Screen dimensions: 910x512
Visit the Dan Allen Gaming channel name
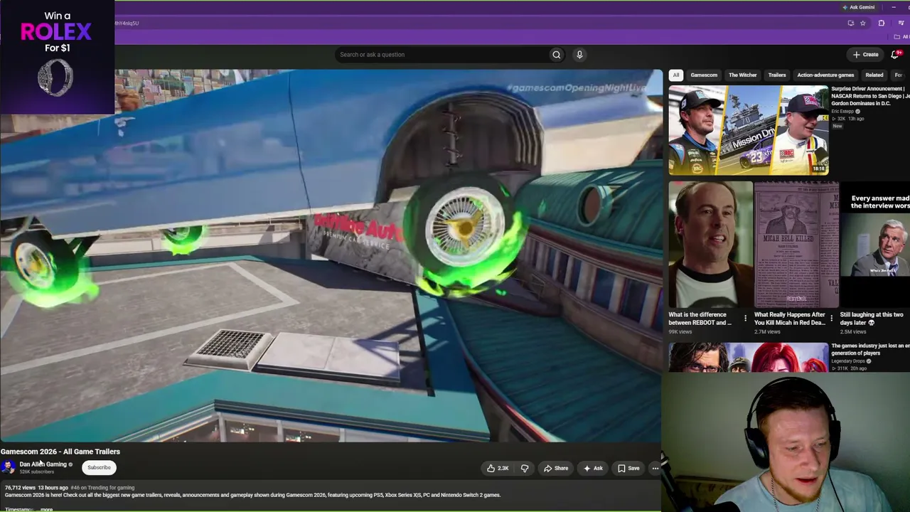click(43, 464)
